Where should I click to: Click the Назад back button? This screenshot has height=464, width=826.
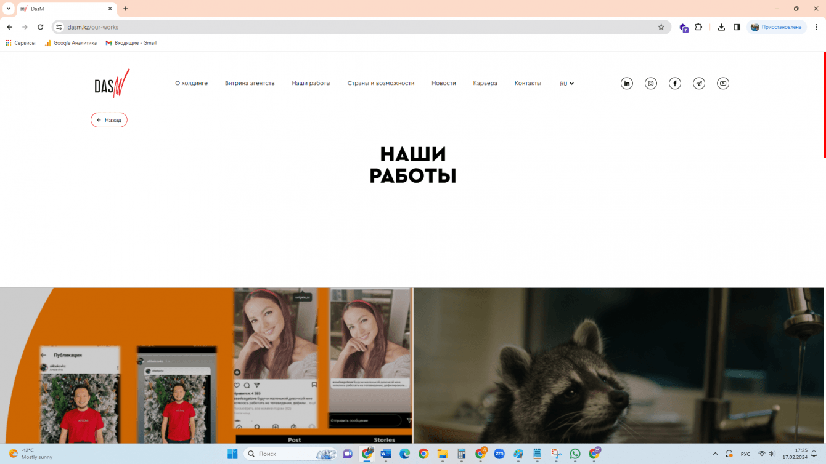coord(109,120)
